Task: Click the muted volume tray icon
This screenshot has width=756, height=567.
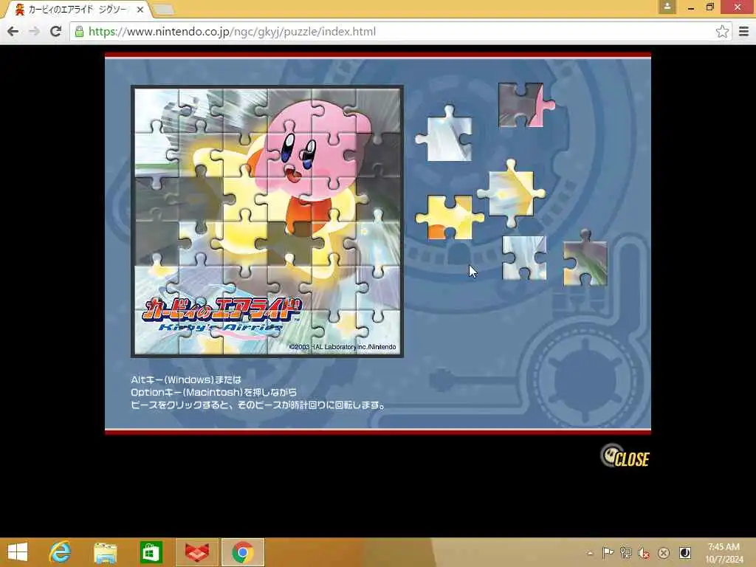Action: pyautogui.click(x=644, y=552)
